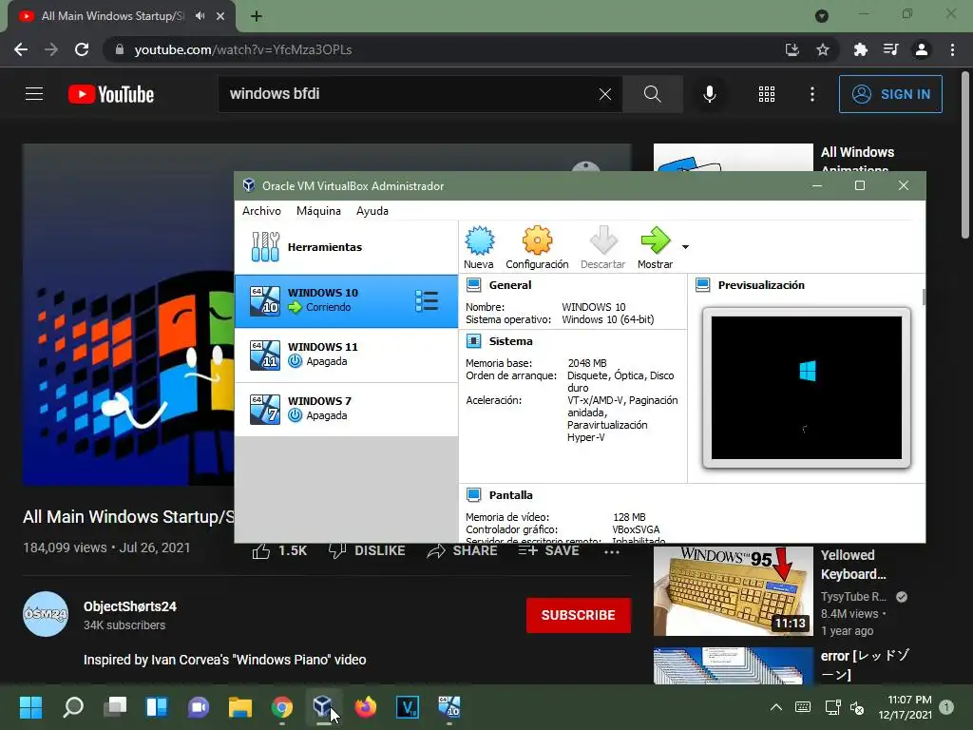The width and height of the screenshot is (973, 730).
Task: Open Chrome three-dot menu
Action: [952, 49]
